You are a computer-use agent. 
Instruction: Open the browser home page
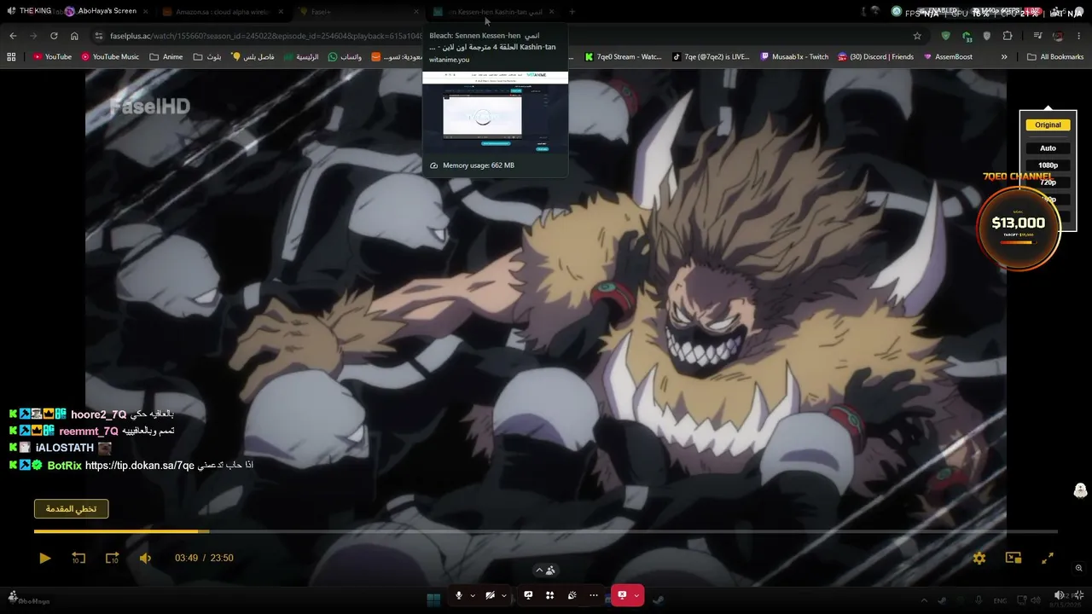[74, 36]
